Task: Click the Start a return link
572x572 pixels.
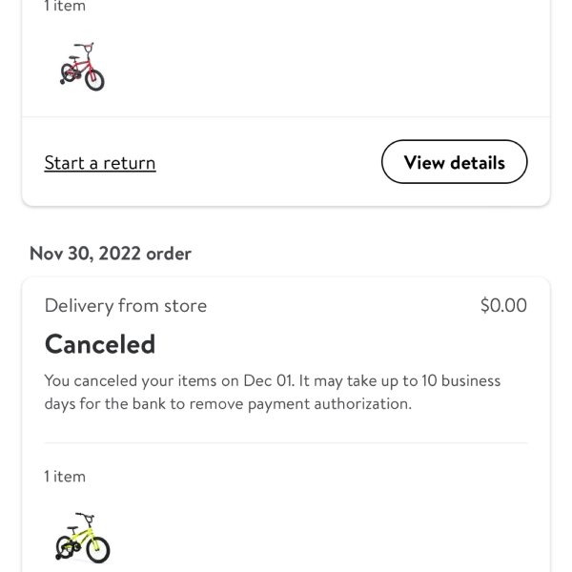Action: [x=100, y=163]
